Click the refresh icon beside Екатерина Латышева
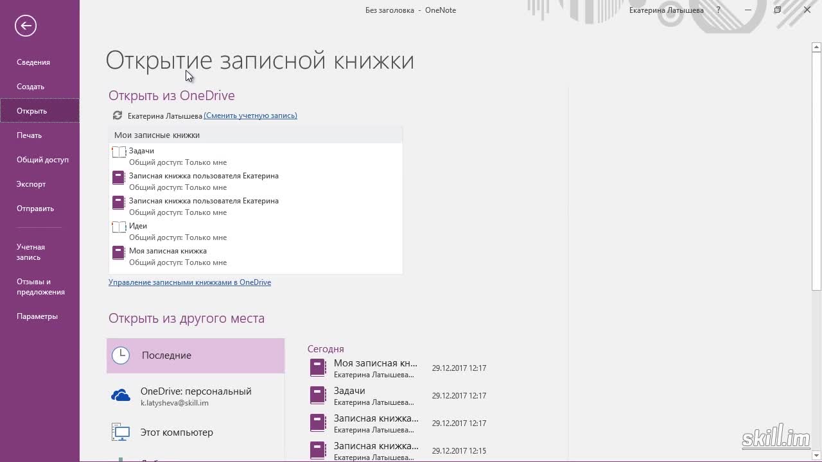The height and width of the screenshot is (462, 822). tap(117, 116)
